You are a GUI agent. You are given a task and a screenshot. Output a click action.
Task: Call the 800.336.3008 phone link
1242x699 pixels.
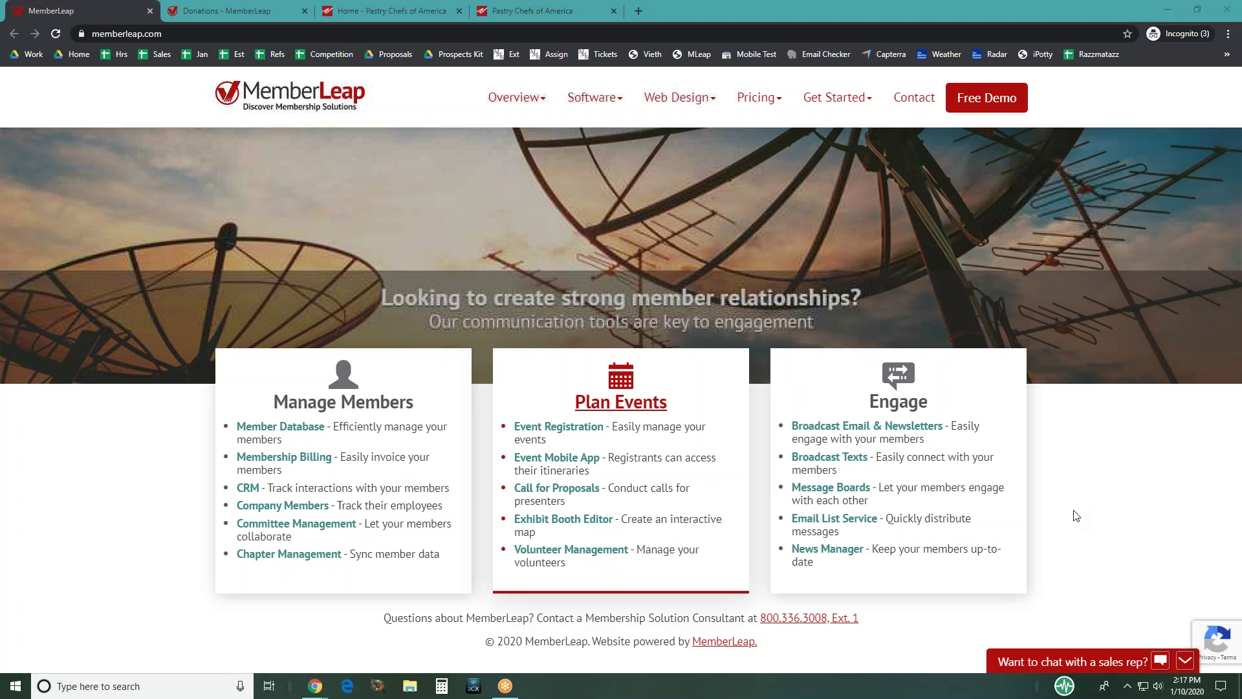click(x=809, y=618)
